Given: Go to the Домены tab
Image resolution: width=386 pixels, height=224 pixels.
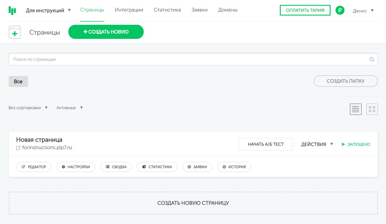Looking at the screenshot, I should coord(228,10).
